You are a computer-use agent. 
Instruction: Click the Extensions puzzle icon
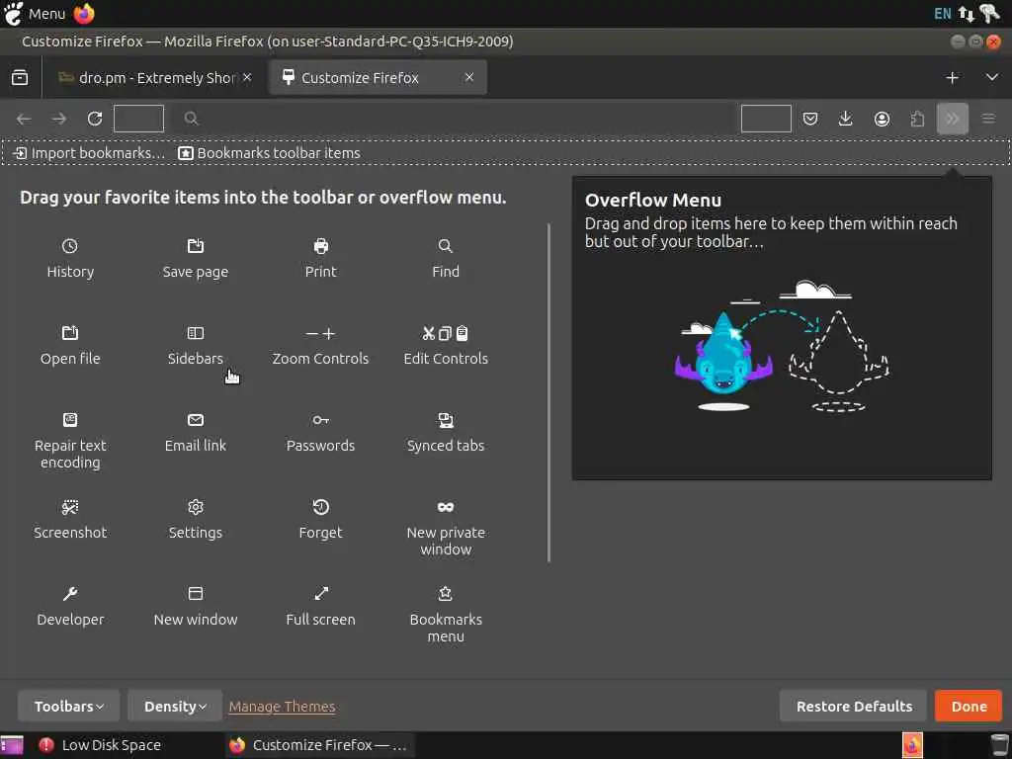[917, 119]
